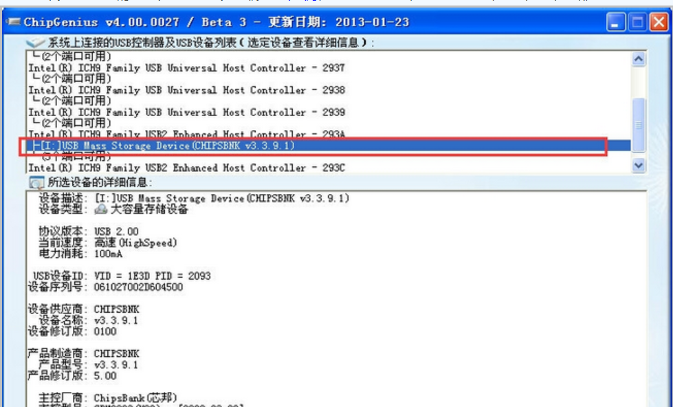673x407 pixels.
Task: Close the ChipGenius window
Action: 659,23
